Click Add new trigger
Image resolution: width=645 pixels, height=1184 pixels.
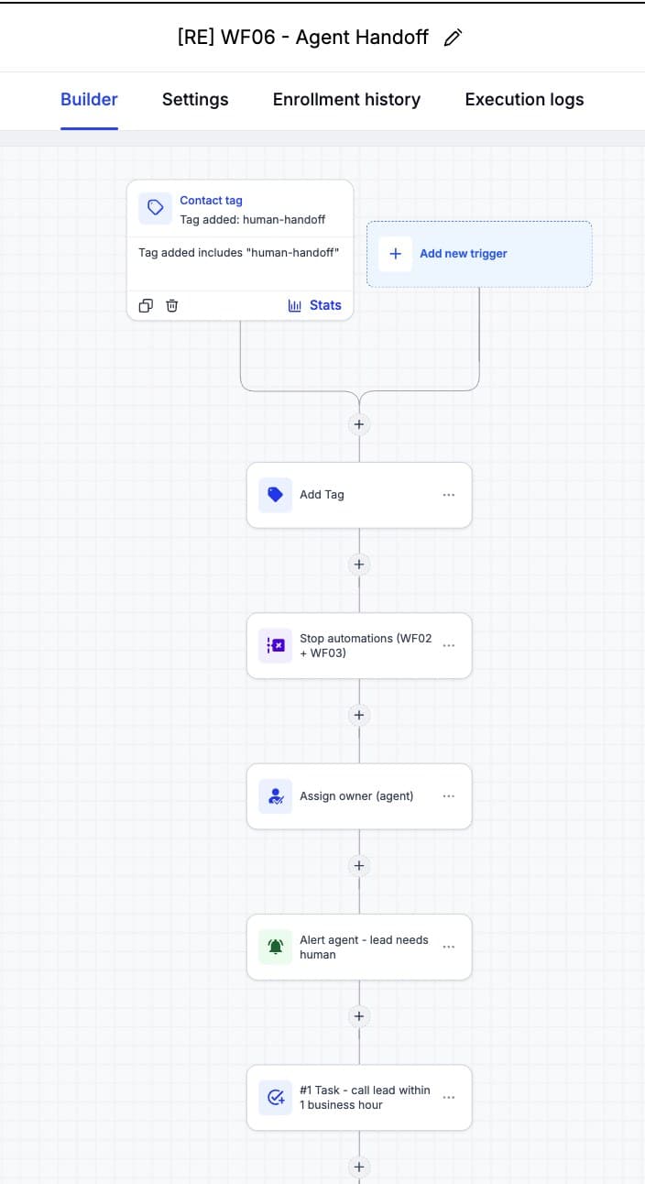(479, 254)
